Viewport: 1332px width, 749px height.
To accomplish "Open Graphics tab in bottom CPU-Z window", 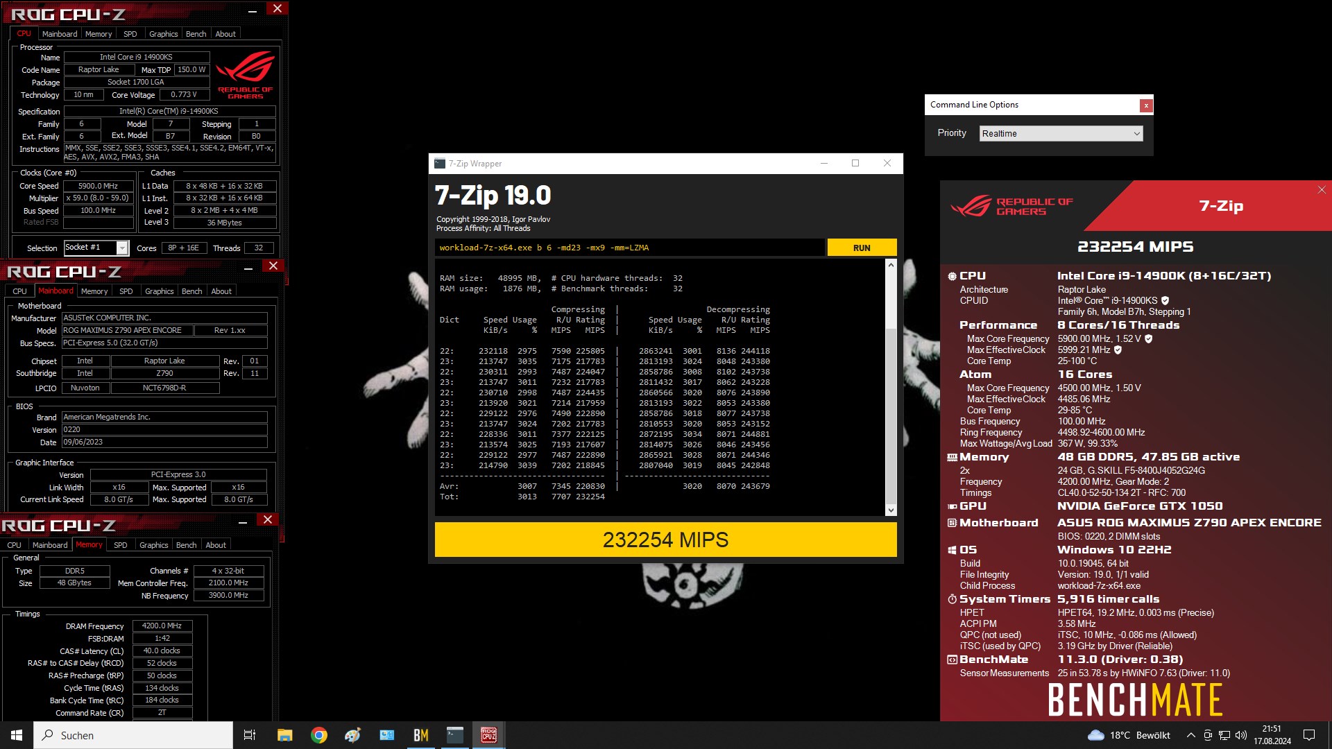I will 154,545.
